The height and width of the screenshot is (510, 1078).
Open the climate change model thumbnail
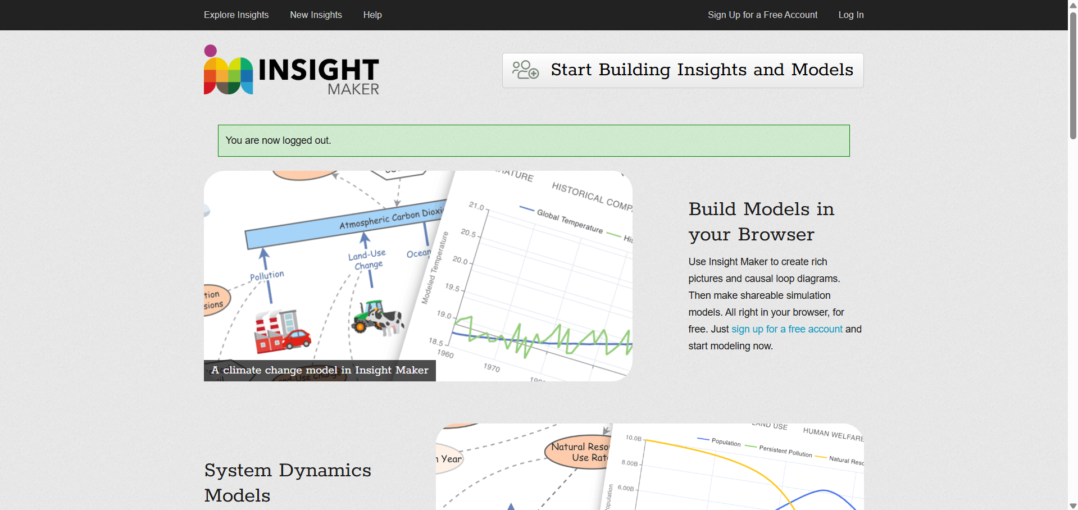[418, 276]
